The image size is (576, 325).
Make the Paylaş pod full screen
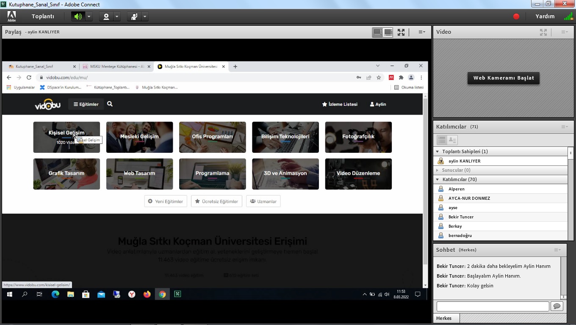pos(401,32)
